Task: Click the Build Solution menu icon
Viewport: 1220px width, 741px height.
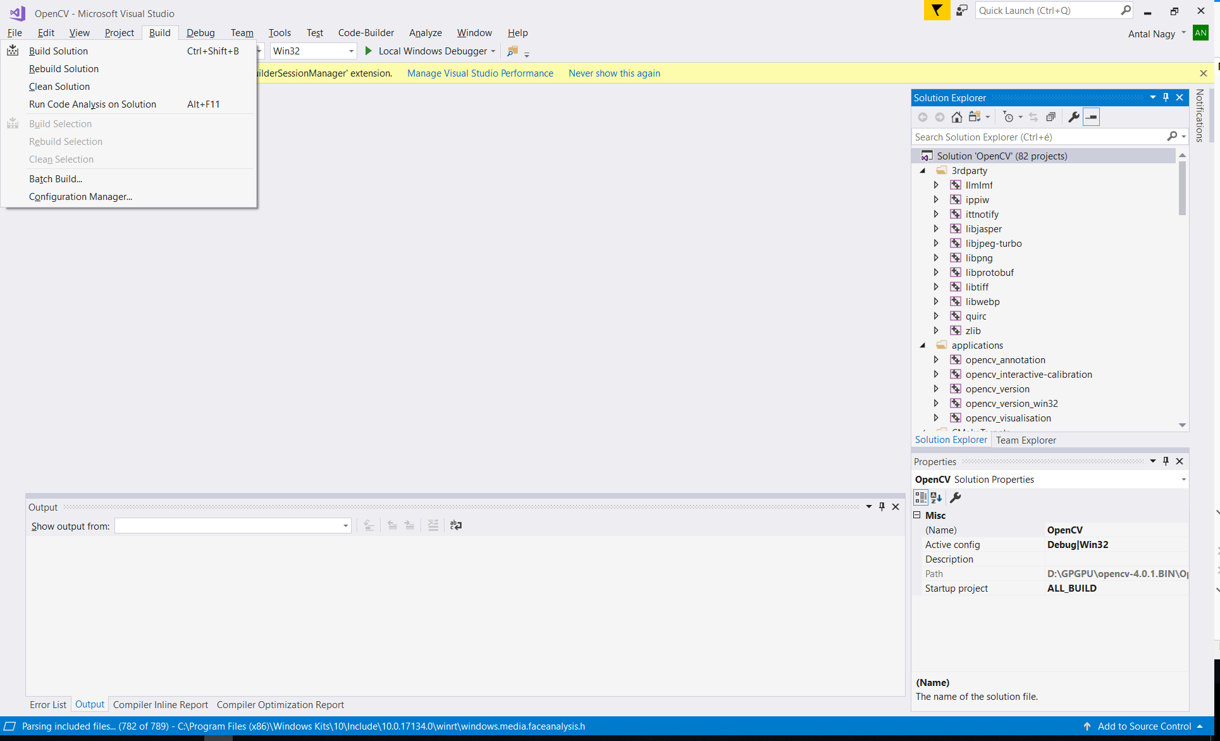Action: 13,51
